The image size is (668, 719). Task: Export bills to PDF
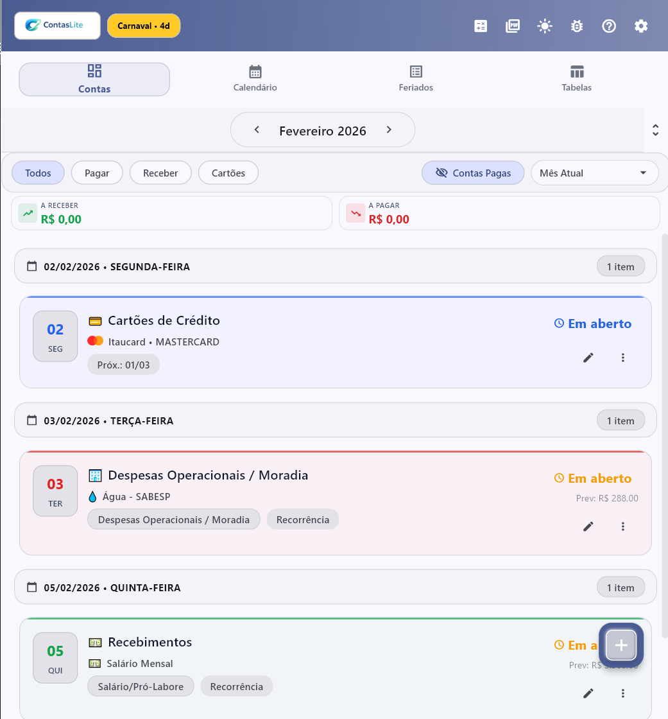[513, 26]
